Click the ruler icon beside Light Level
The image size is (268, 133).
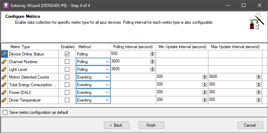tap(4, 69)
